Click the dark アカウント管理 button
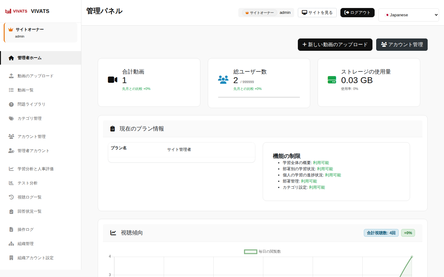This screenshot has height=277, width=444. click(x=402, y=45)
